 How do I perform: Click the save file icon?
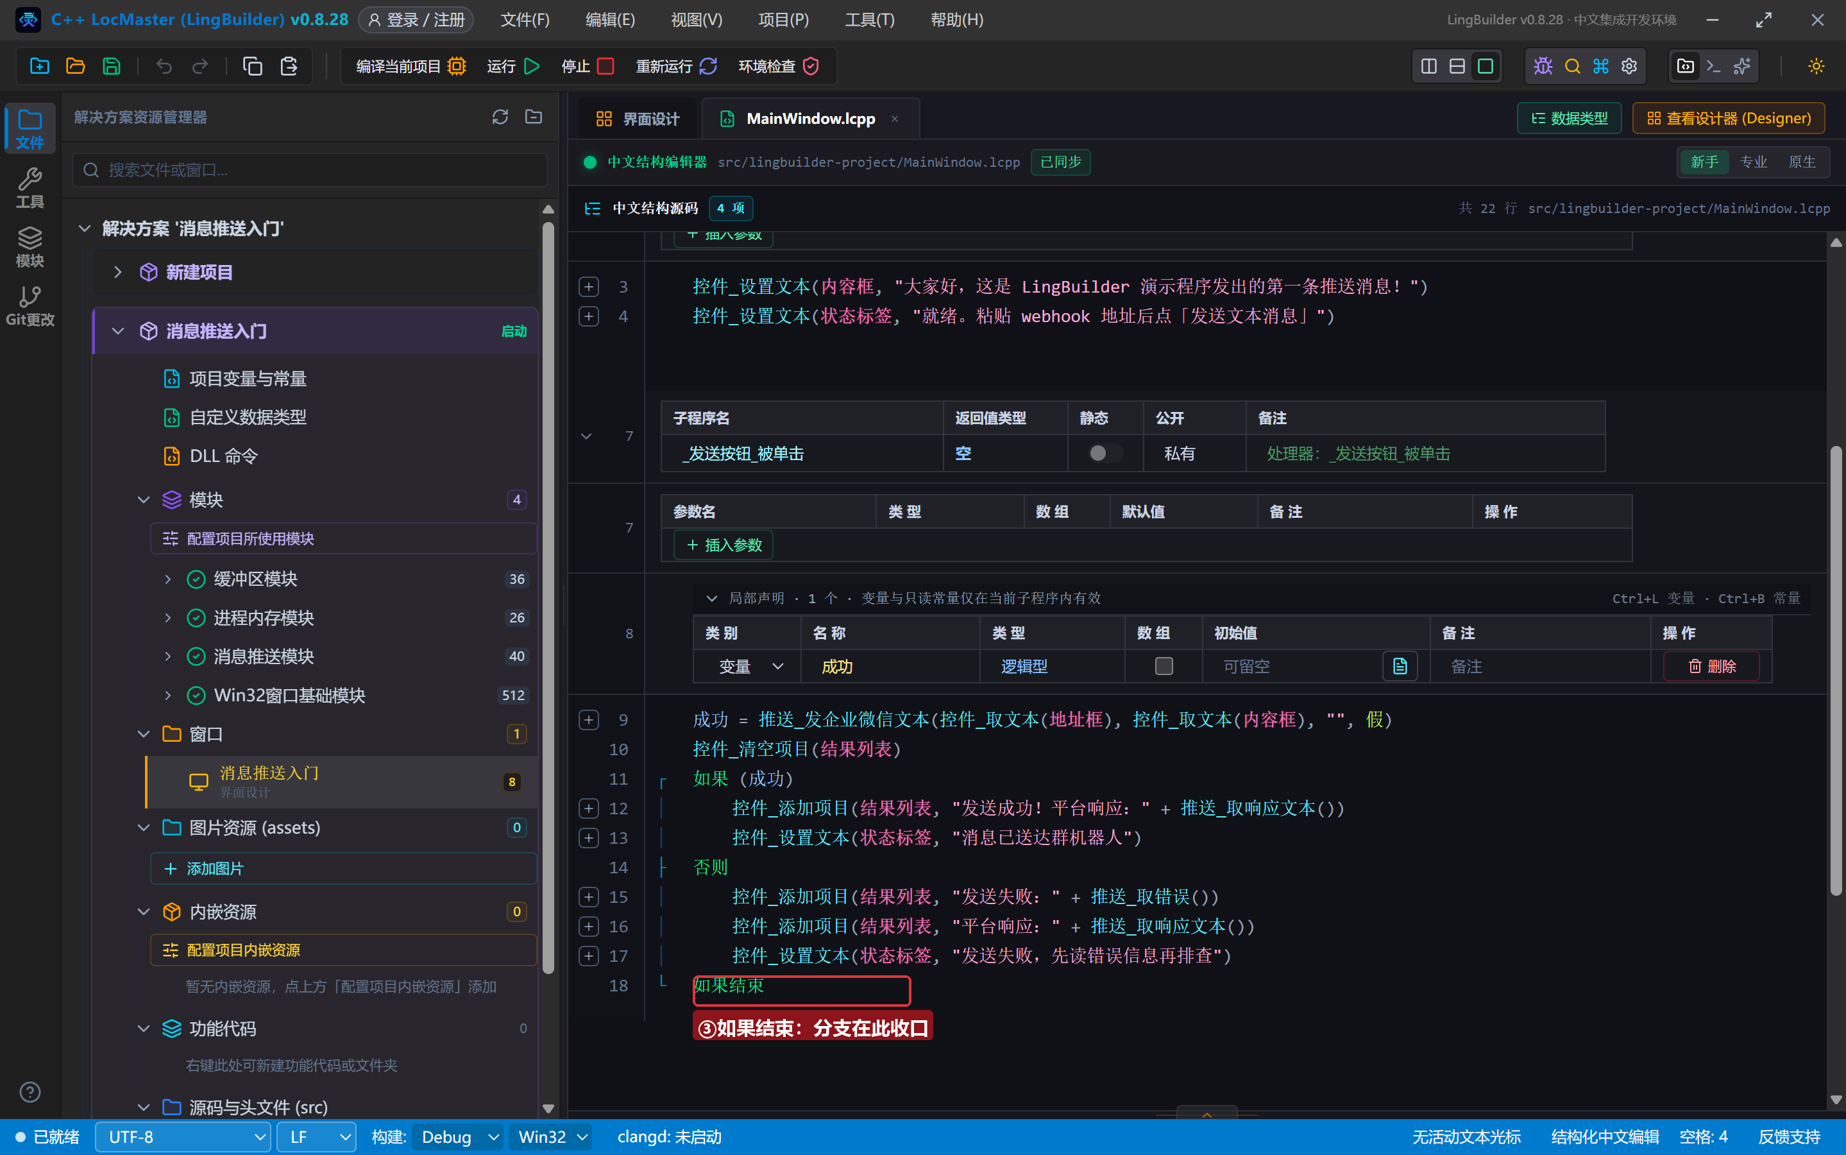(x=112, y=67)
